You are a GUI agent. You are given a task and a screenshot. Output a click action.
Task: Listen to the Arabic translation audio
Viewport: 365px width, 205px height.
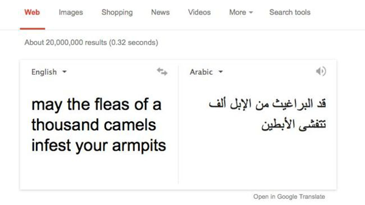[321, 71]
